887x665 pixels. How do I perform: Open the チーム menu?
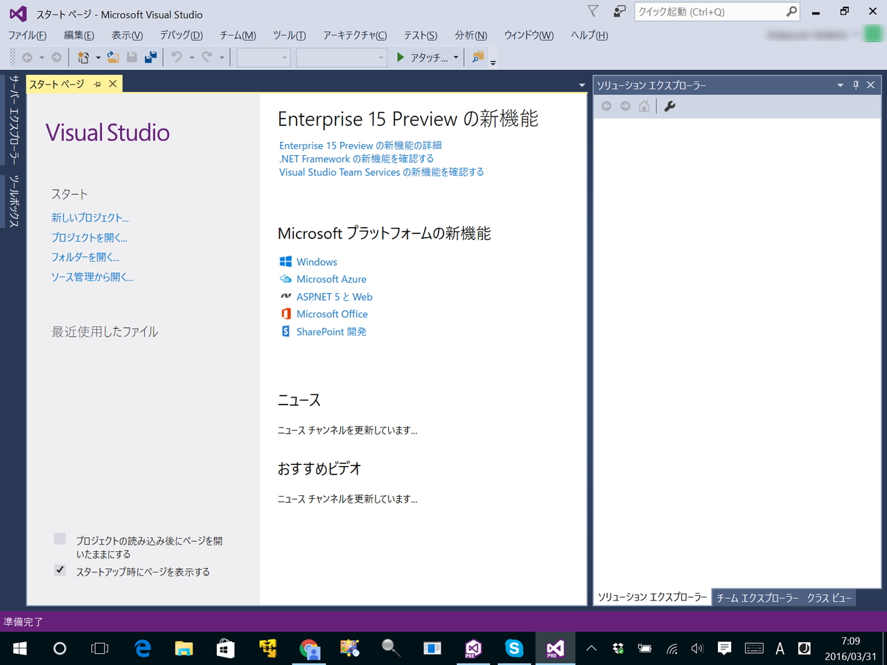(x=238, y=35)
